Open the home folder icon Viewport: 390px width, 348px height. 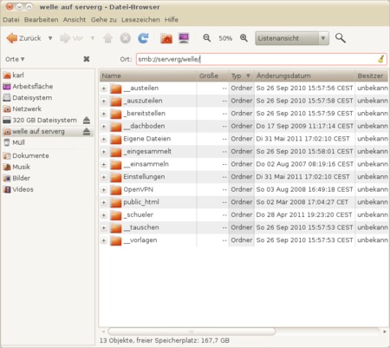point(166,38)
